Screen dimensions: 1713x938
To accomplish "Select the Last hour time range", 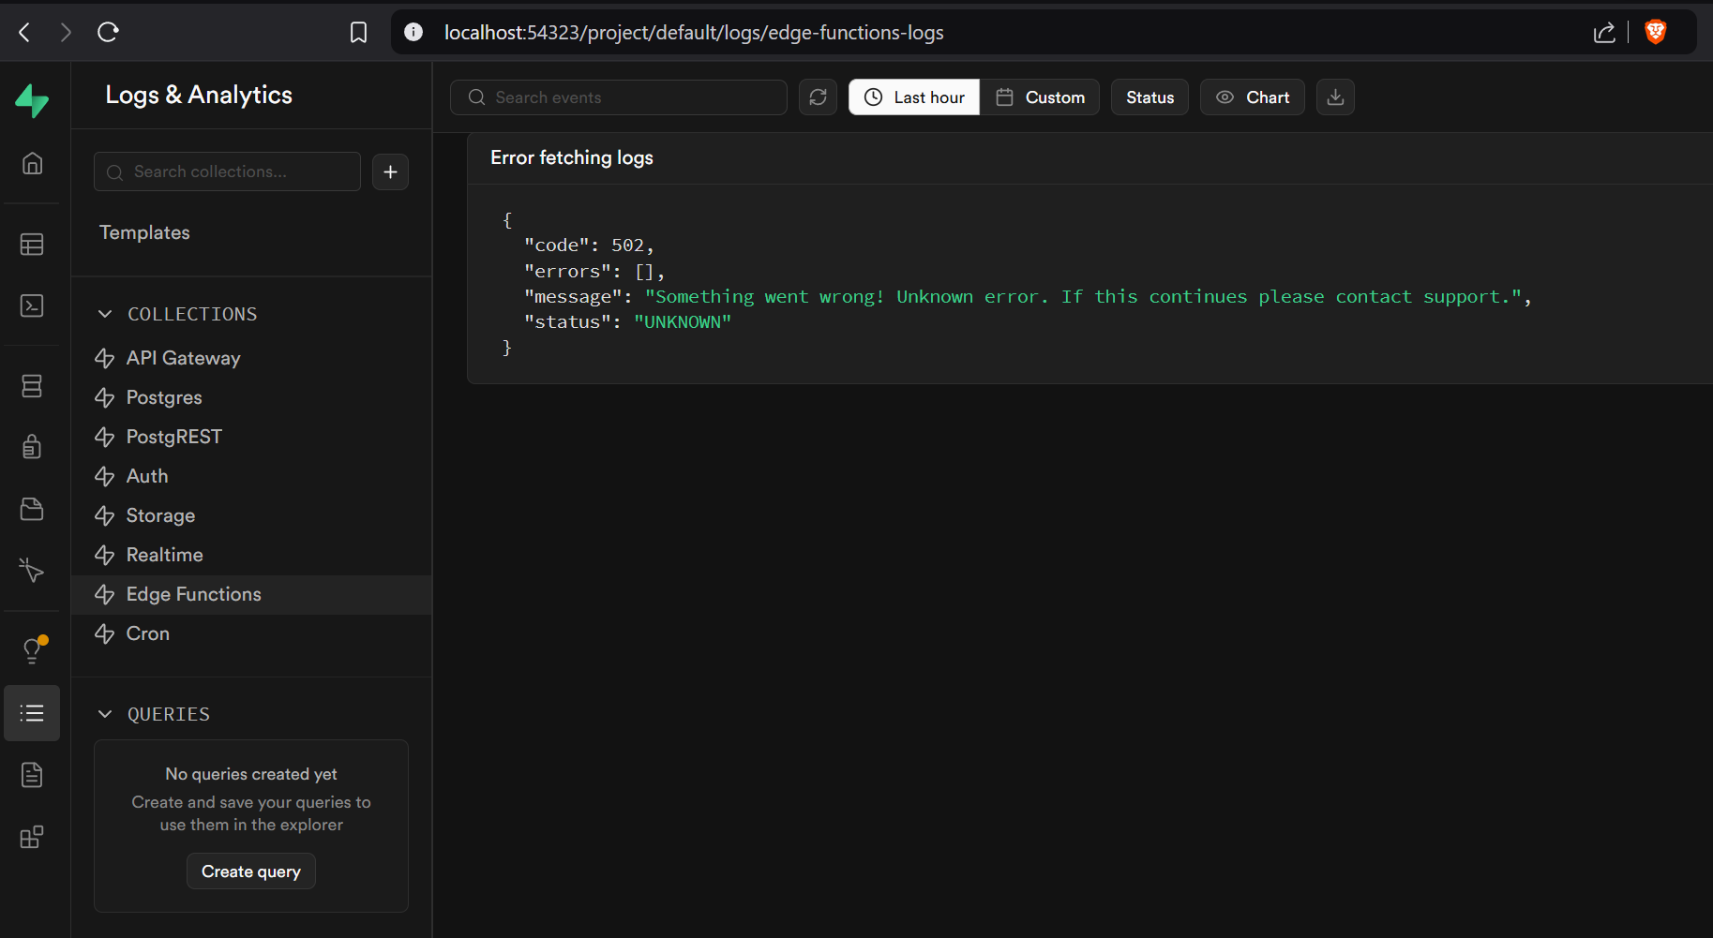I will pos(914,97).
